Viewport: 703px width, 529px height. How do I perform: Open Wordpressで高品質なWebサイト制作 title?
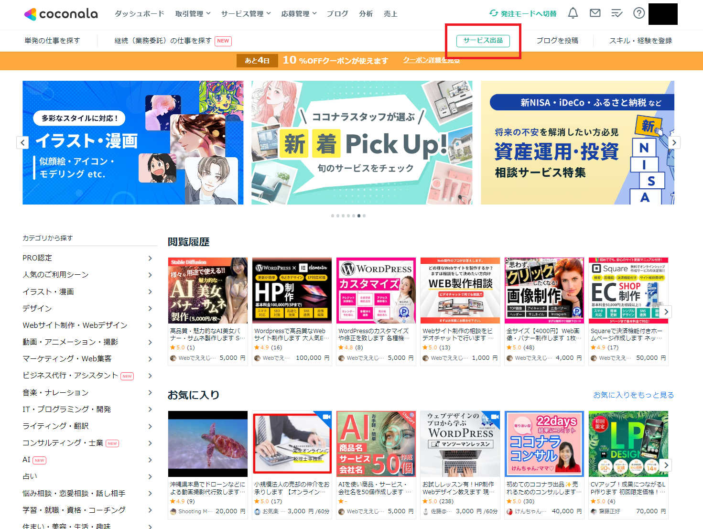(292, 335)
